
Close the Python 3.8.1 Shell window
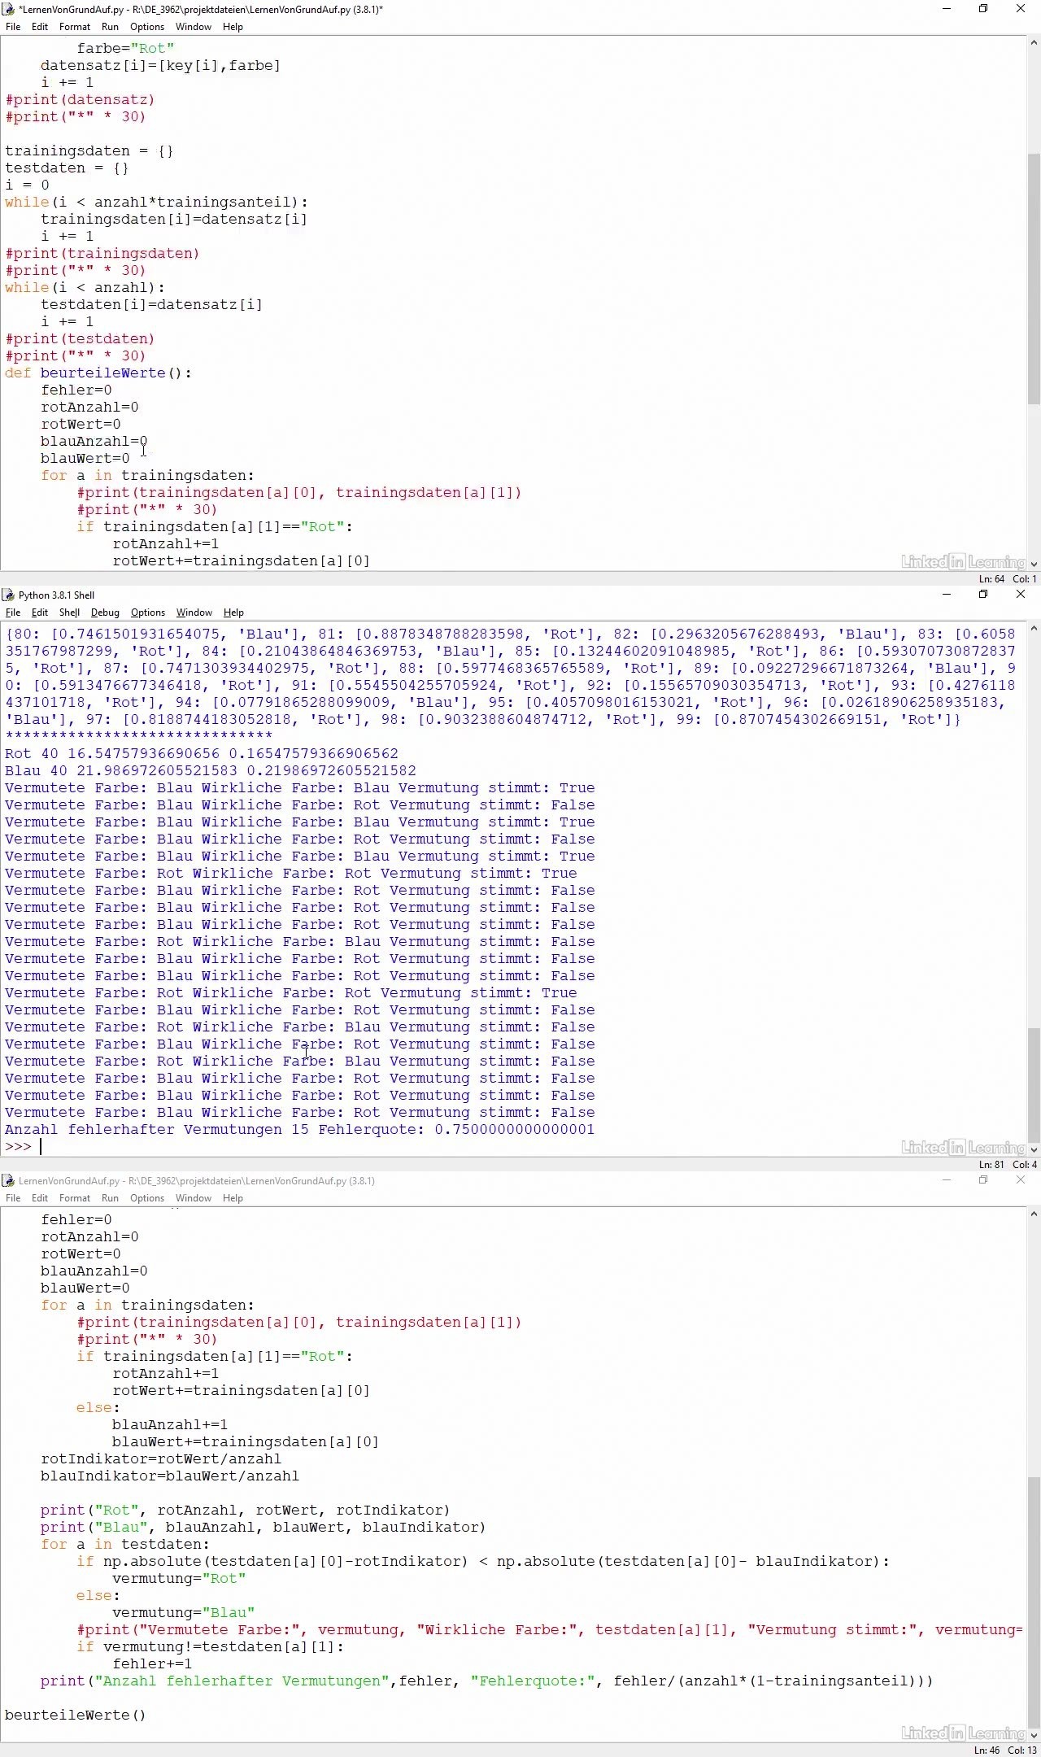click(1020, 595)
